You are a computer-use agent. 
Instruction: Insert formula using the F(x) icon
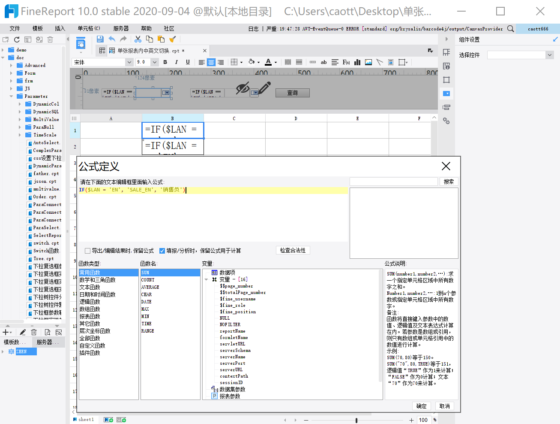tap(346, 62)
